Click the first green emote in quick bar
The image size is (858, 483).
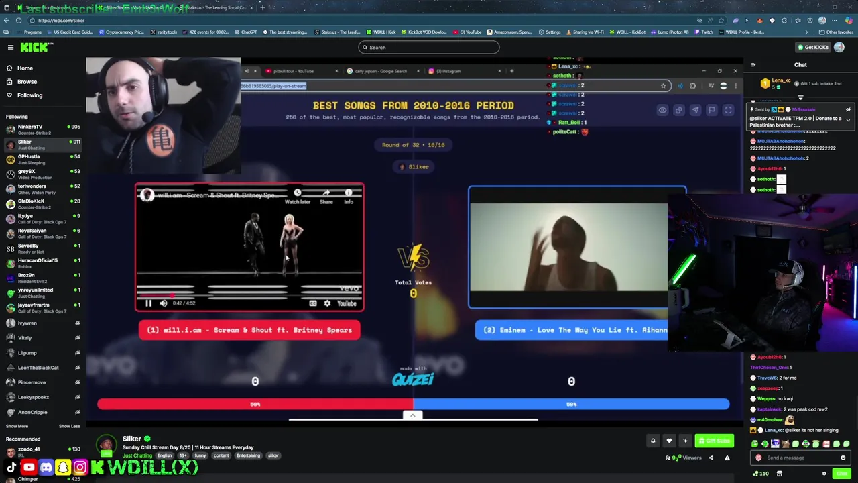[755, 444]
